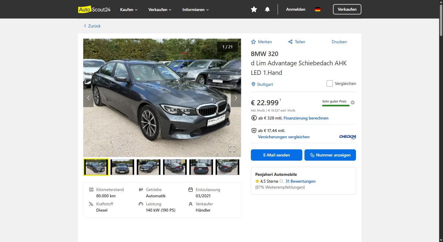Screen dimensions: 443x242
Task: Click the main BMW car photo
Action: click(162, 98)
